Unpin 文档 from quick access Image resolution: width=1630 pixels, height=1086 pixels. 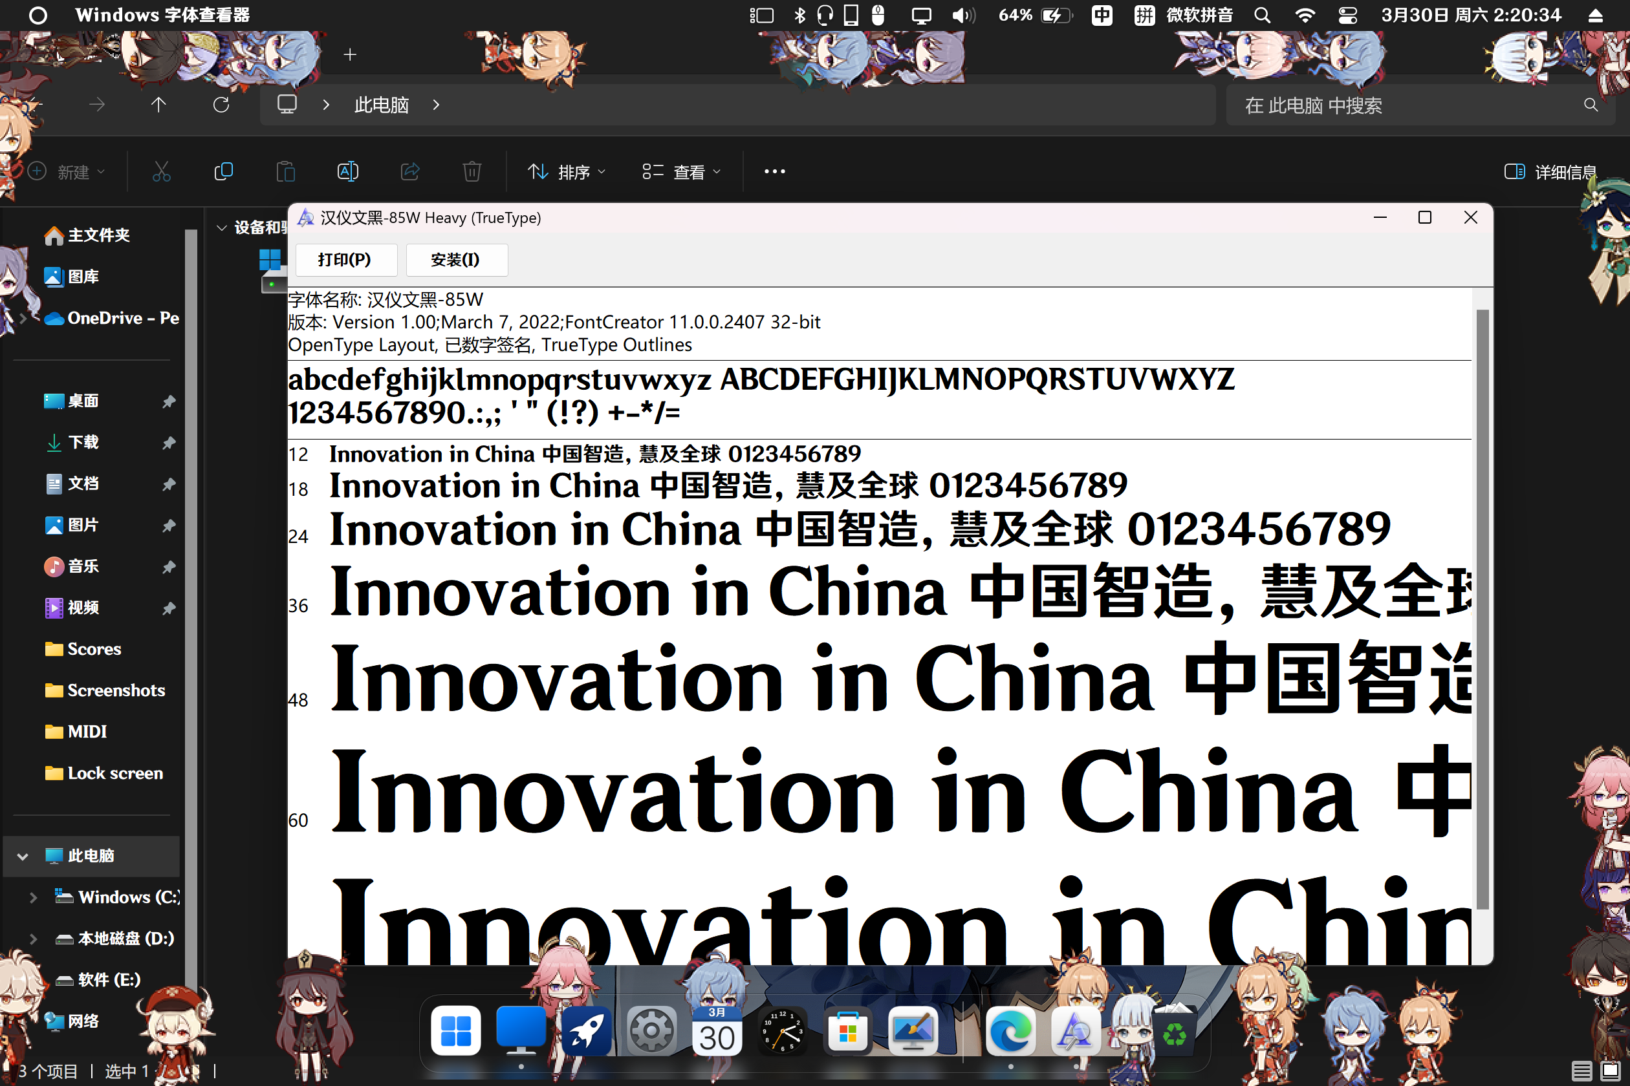click(x=168, y=484)
